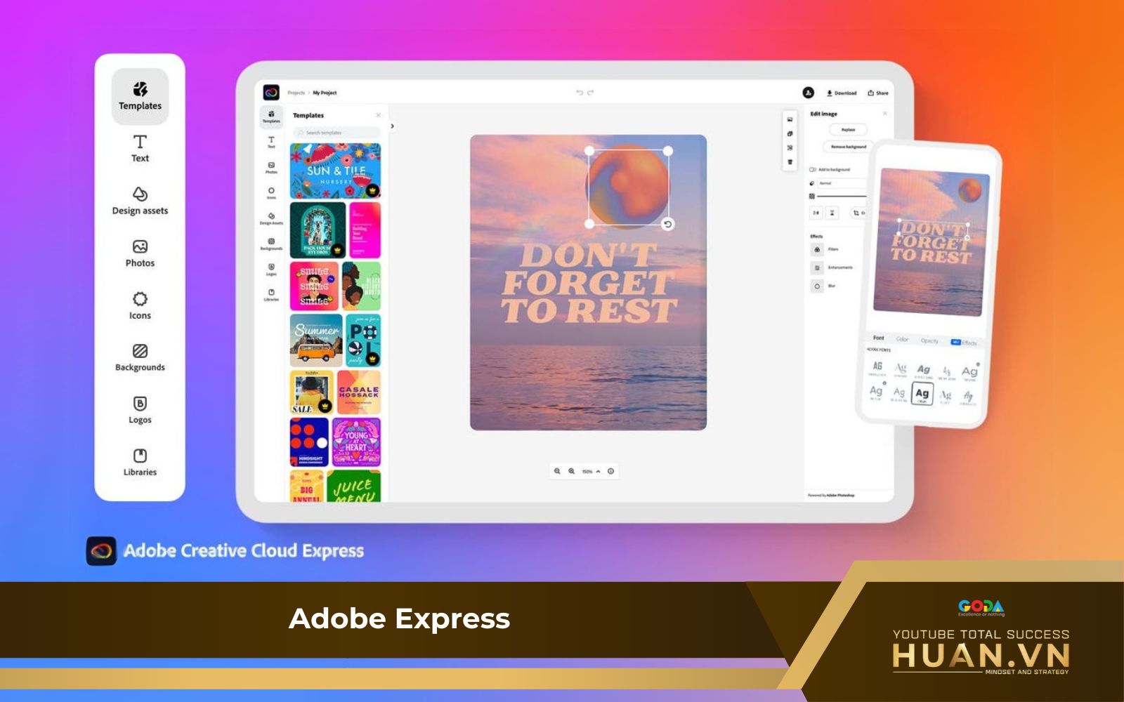1124x702 pixels.
Task: Click the zoom out magnifier
Action: (557, 472)
